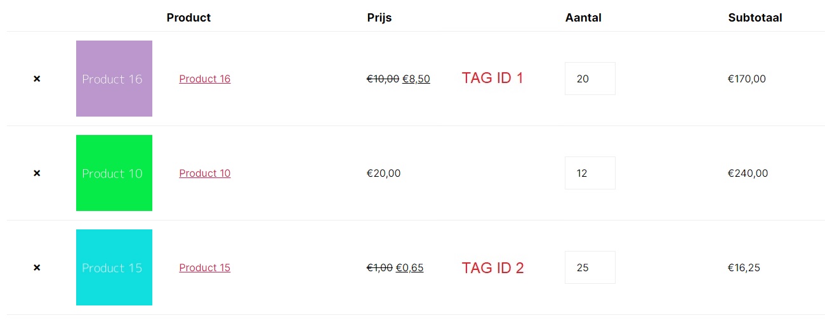Remove Product 10 from the cart
The height and width of the screenshot is (320, 825).
(37, 173)
